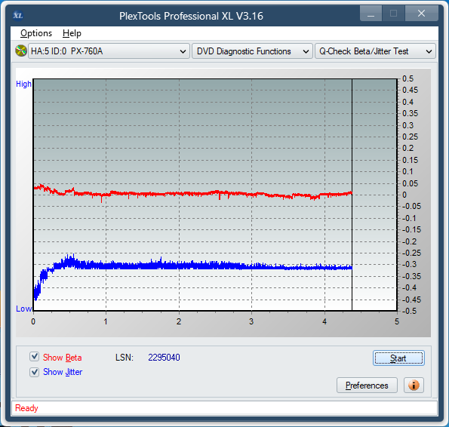
Task: Expand the Q-Check Beta/Jitter Test dropdown
Action: coord(375,51)
